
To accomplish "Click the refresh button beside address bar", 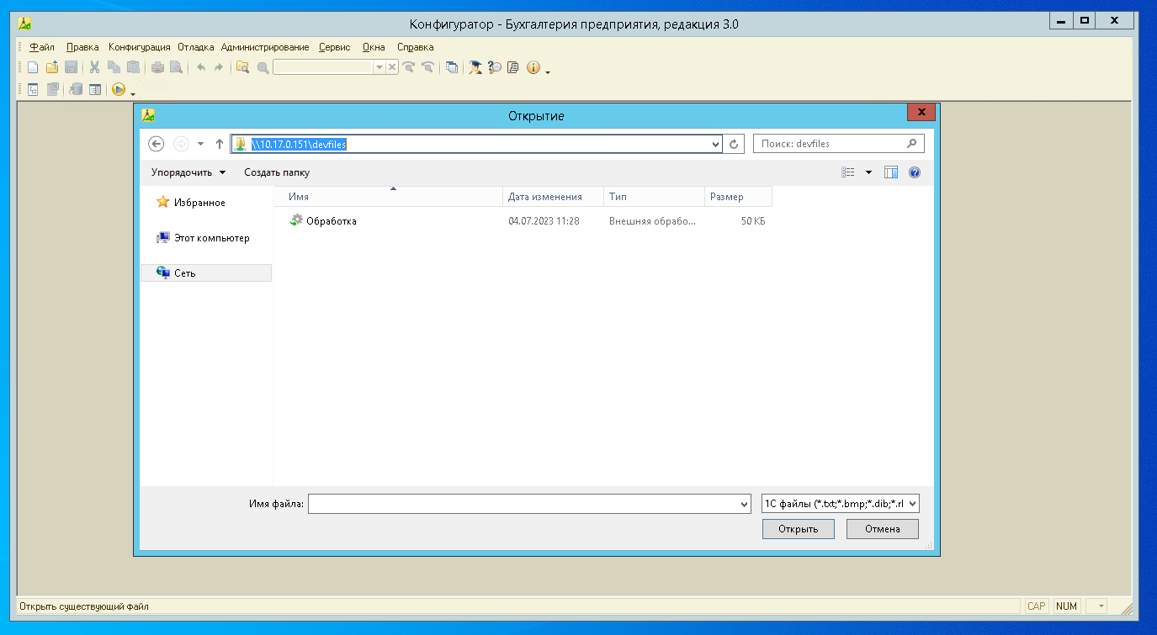I will click(735, 144).
